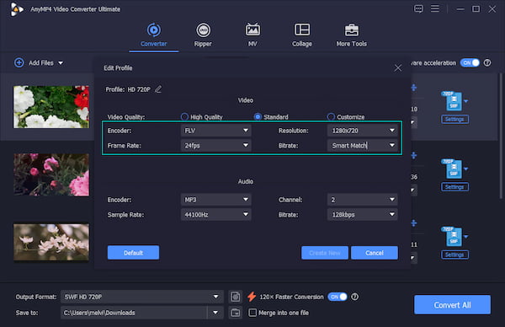Click the Faster Conversion help icon
This screenshot has height=327, width=505.
354,297
